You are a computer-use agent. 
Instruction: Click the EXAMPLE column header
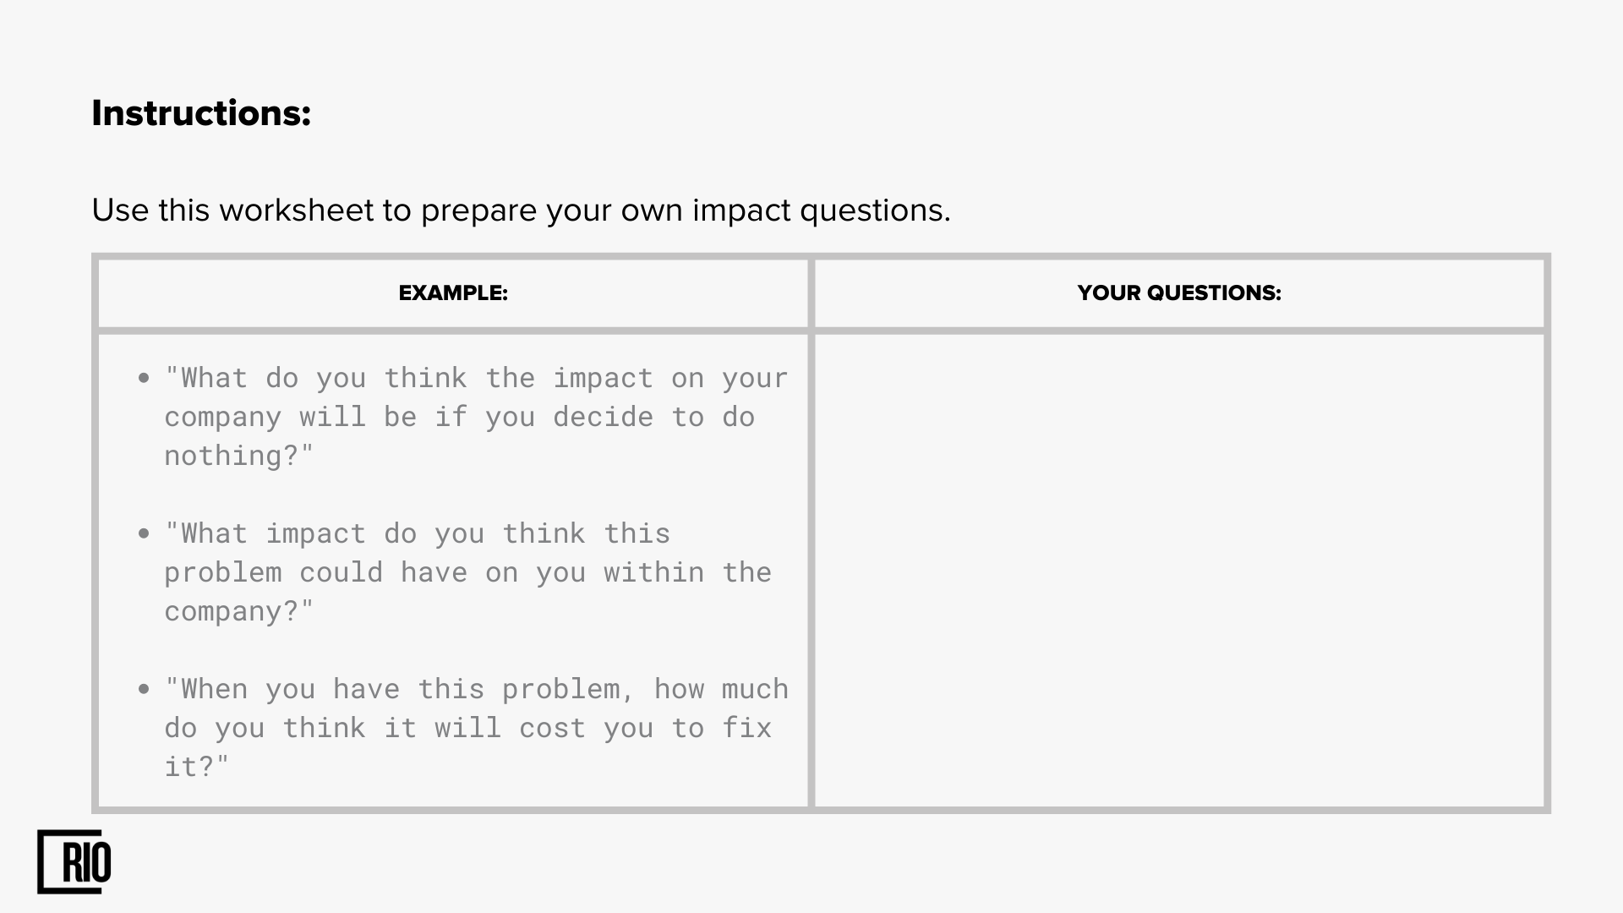point(453,292)
